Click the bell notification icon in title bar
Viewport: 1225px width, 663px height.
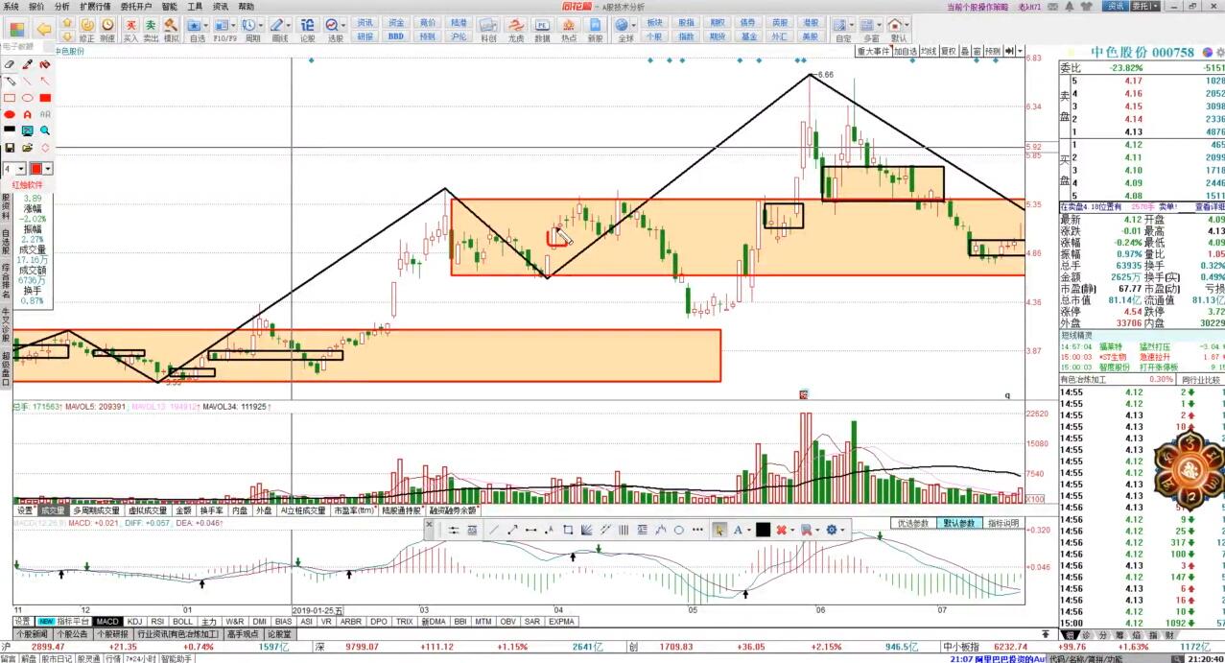click(x=1070, y=6)
